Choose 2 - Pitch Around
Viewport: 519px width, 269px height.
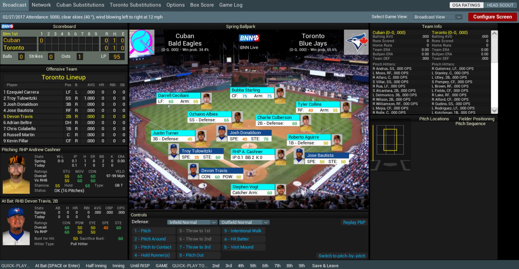(x=154, y=239)
